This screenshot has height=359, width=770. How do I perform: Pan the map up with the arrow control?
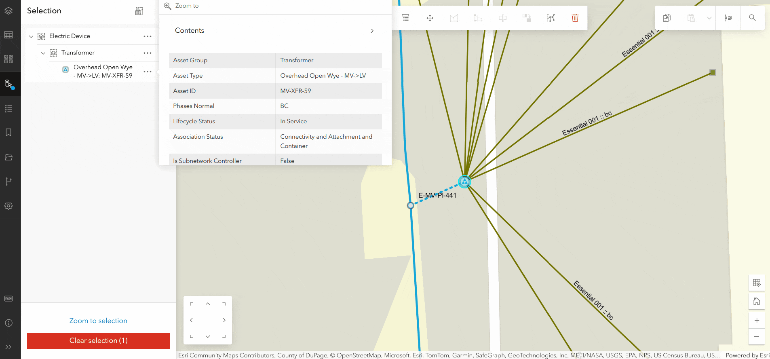tap(208, 304)
